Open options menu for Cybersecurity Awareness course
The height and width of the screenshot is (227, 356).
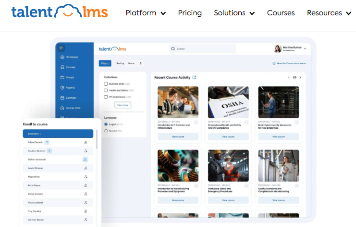[297, 123]
